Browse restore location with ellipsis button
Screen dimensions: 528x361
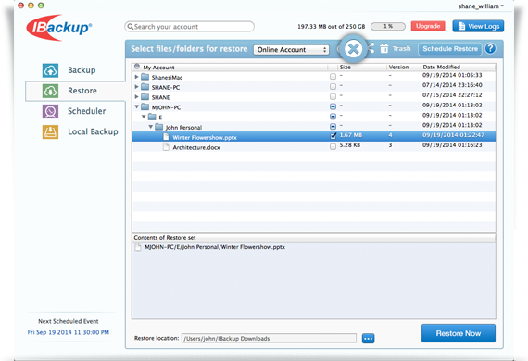click(x=368, y=339)
